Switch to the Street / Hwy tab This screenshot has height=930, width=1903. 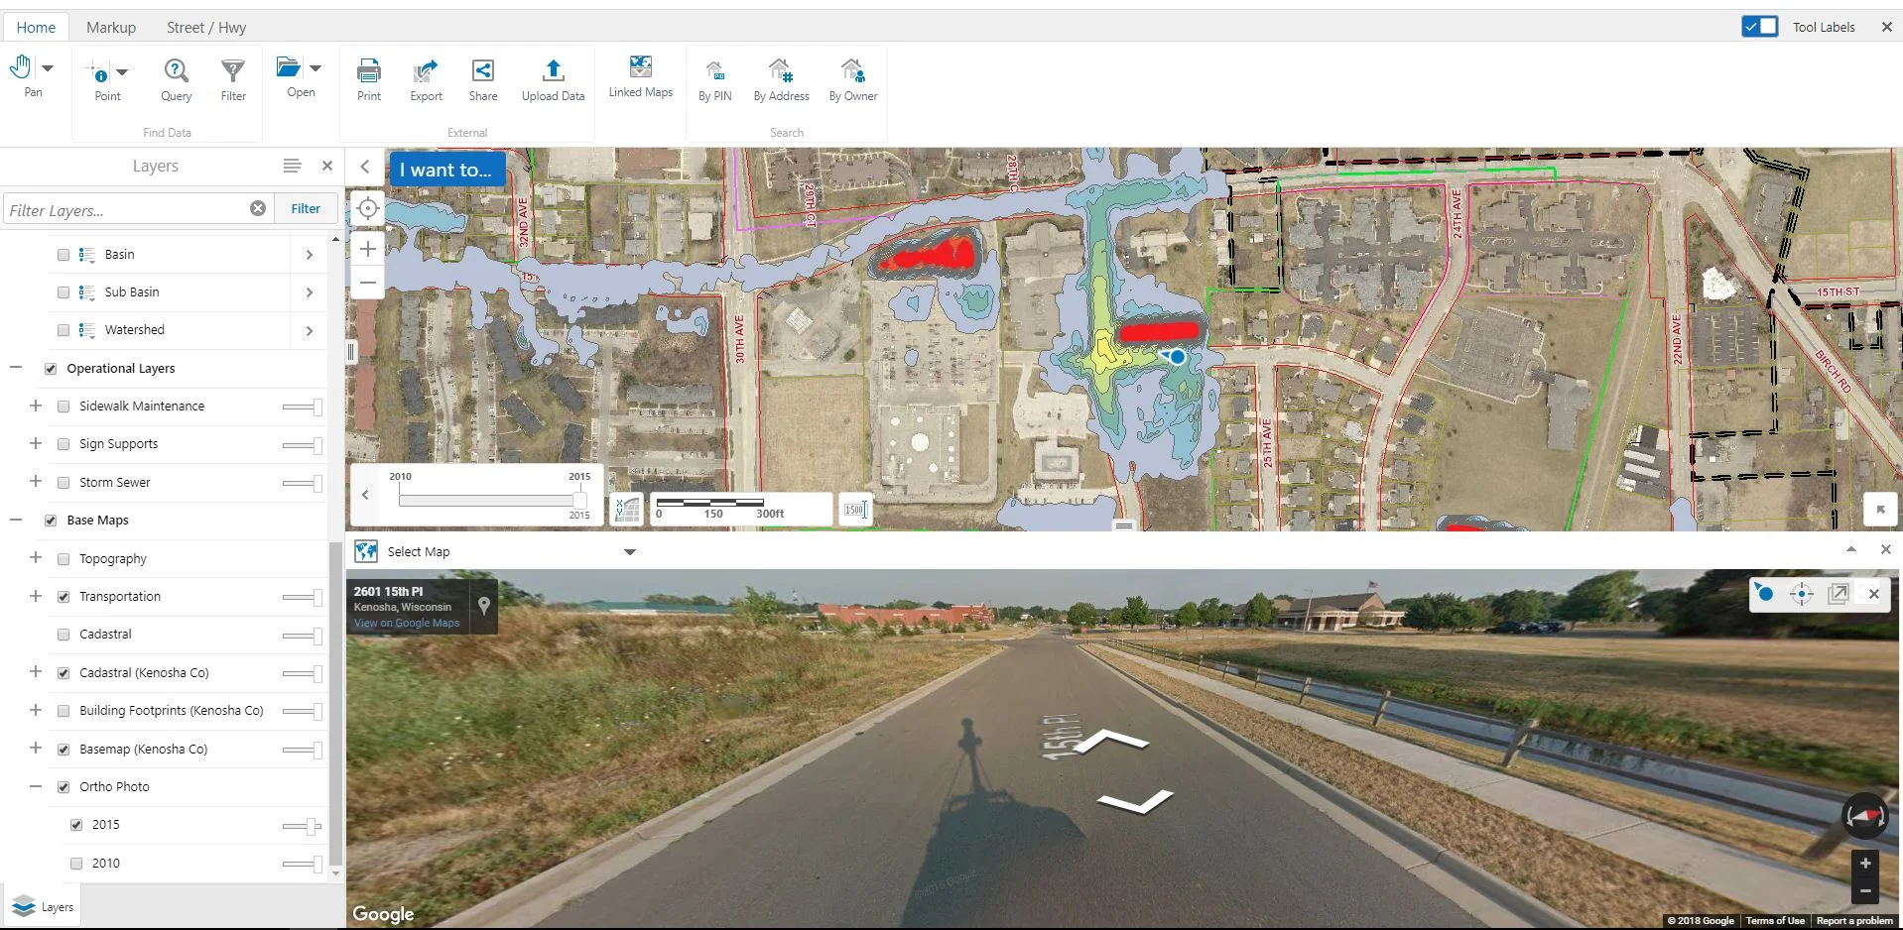206,28
